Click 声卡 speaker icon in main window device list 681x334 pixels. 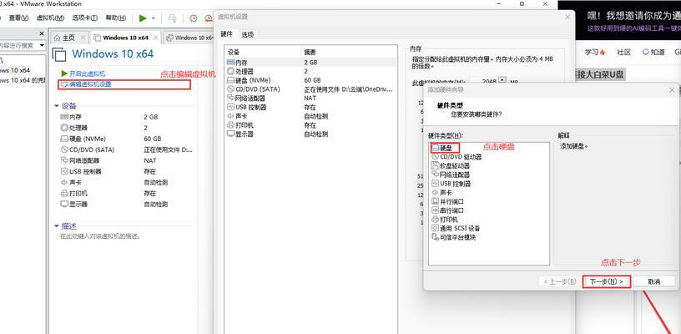[x=64, y=182]
